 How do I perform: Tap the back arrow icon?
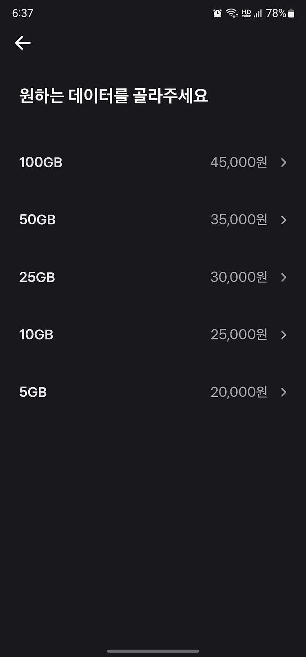[x=23, y=42]
